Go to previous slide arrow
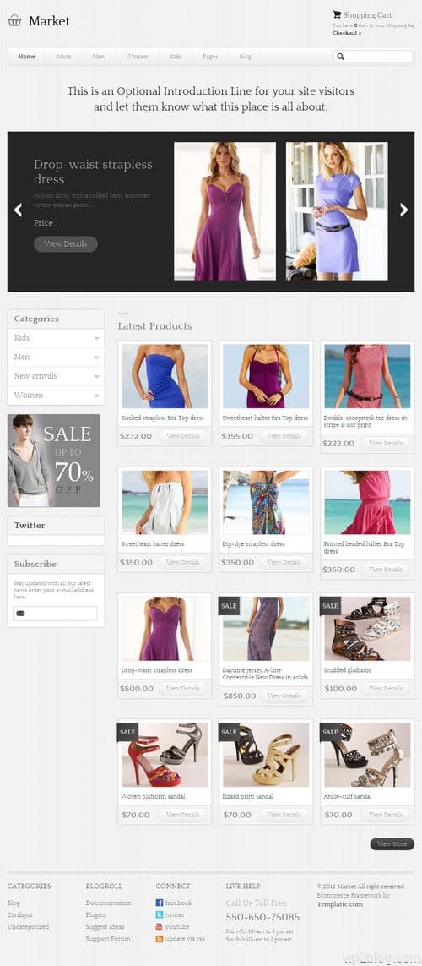The height and width of the screenshot is (966, 422). 19,210
